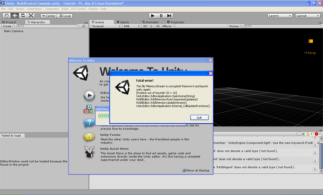323x195 pixels.
Task: Pause the game playback
Action: pos(161,16)
